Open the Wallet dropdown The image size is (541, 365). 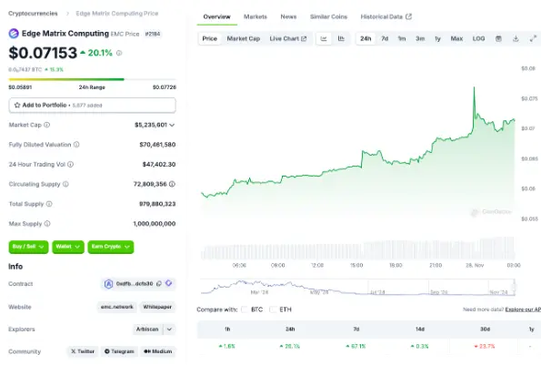click(68, 247)
